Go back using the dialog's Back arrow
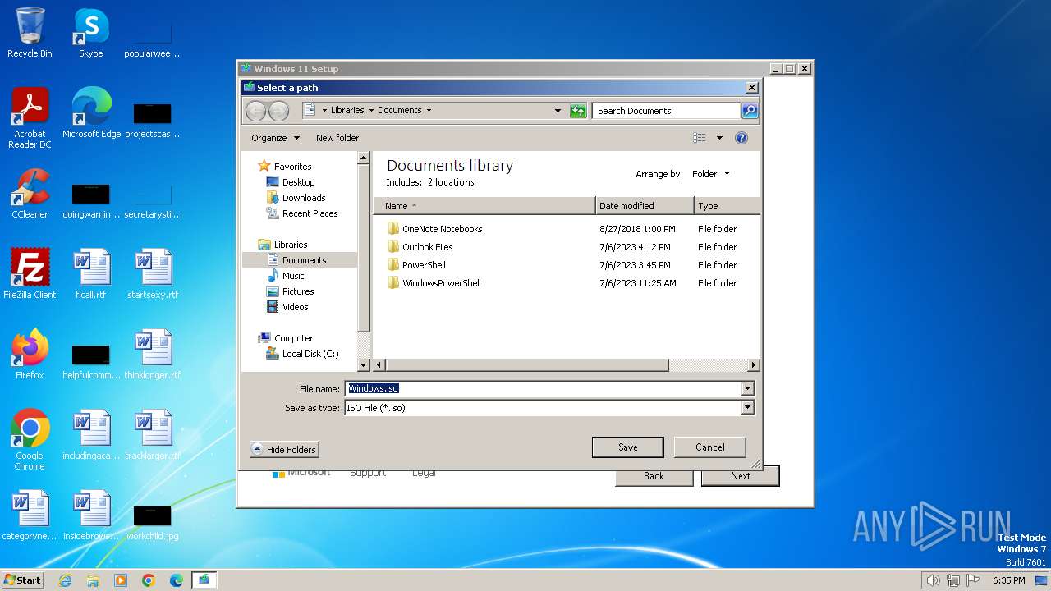 (x=255, y=111)
